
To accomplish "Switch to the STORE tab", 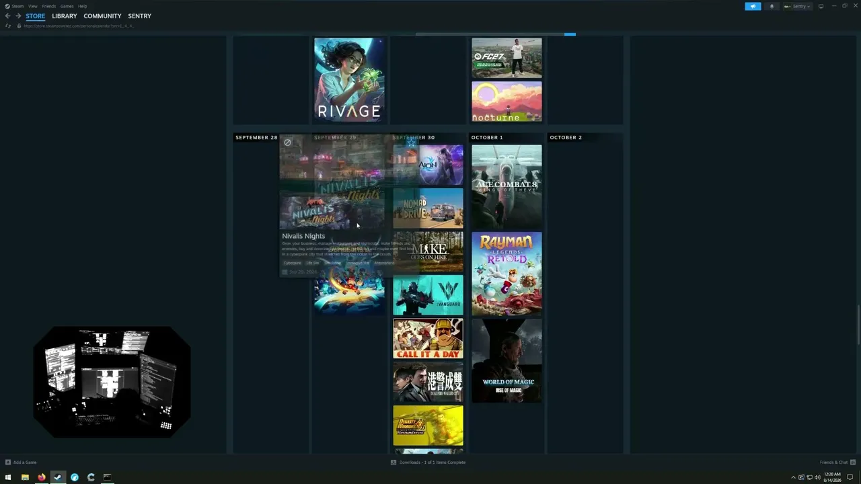I will tap(36, 16).
